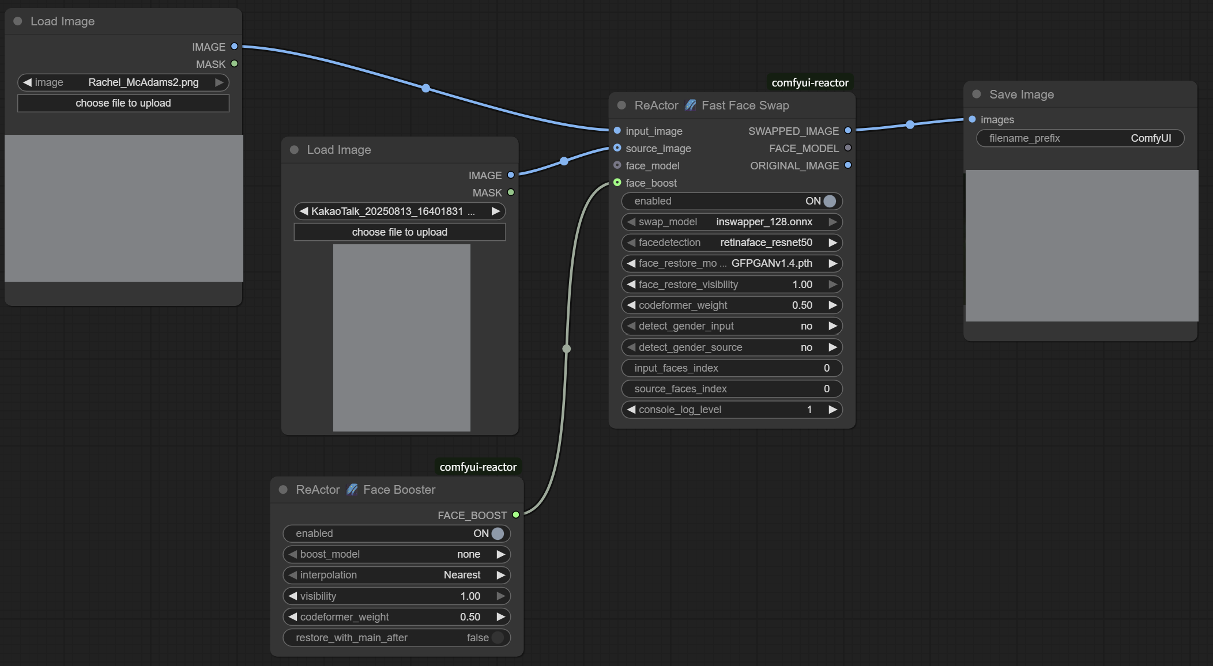Open boost_model none dropdown
This screenshot has width=1213, height=666.
pos(468,554)
